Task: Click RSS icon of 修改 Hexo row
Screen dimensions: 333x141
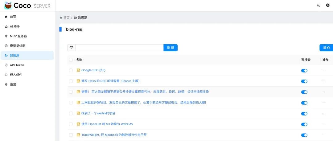Action: click(78, 81)
